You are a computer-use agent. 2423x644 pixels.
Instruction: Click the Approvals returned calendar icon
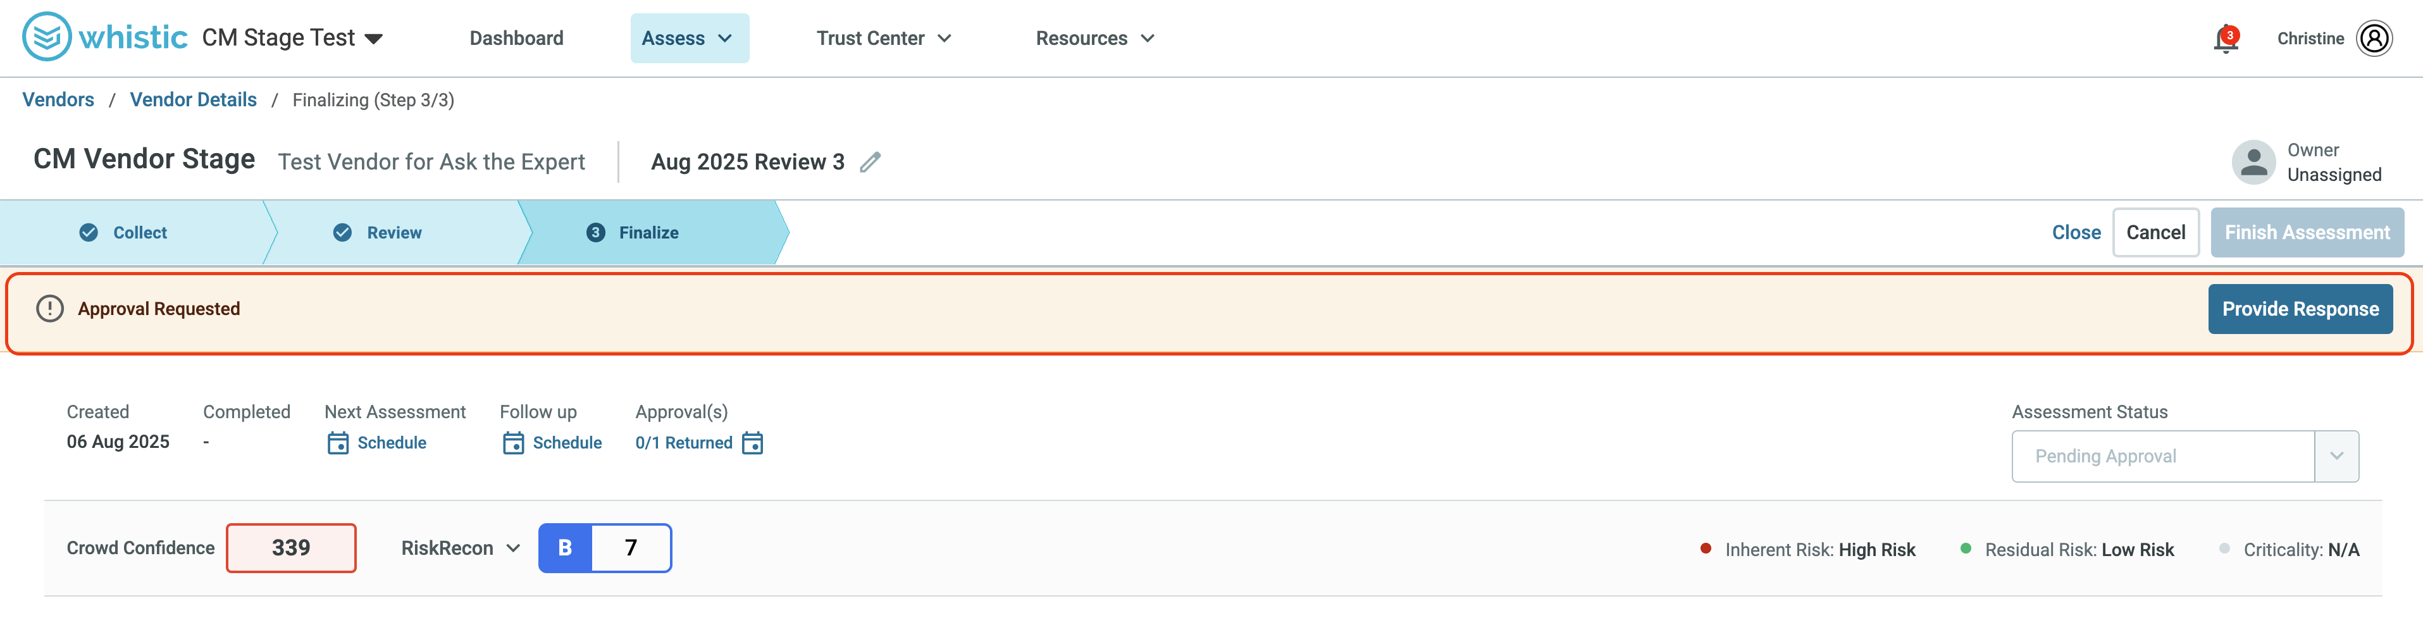(x=752, y=443)
